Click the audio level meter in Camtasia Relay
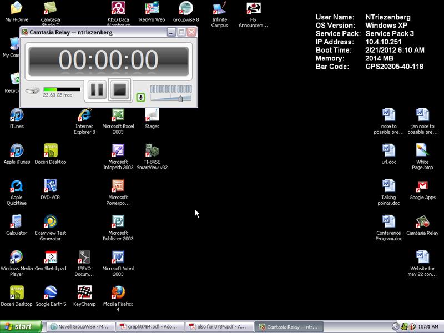 [171, 89]
